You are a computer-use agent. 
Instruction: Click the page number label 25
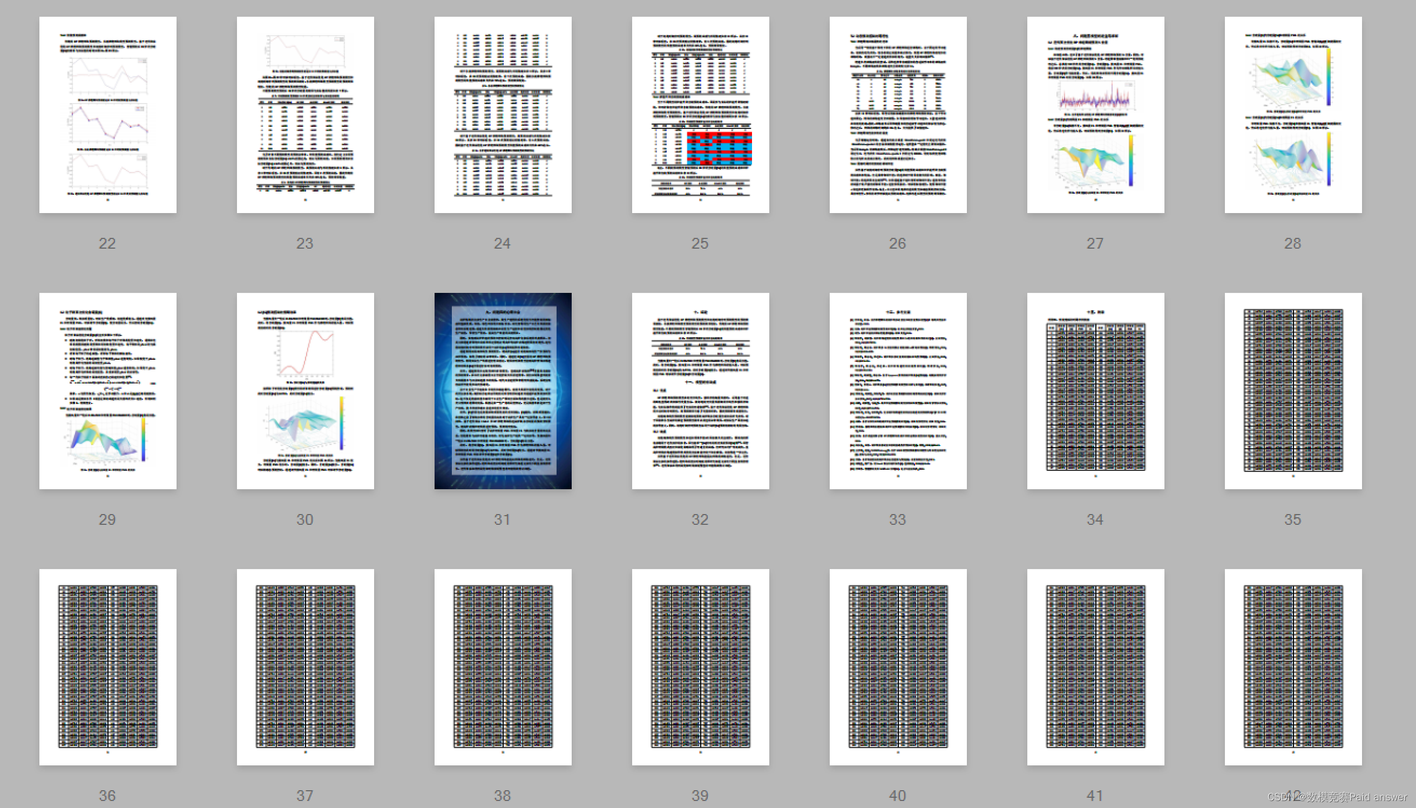[700, 243]
